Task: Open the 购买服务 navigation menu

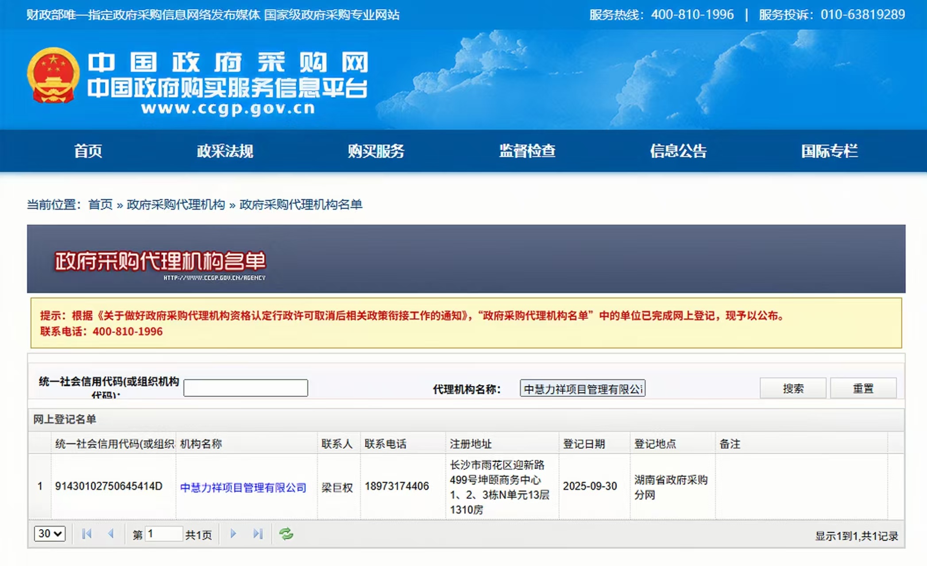Action: [376, 151]
